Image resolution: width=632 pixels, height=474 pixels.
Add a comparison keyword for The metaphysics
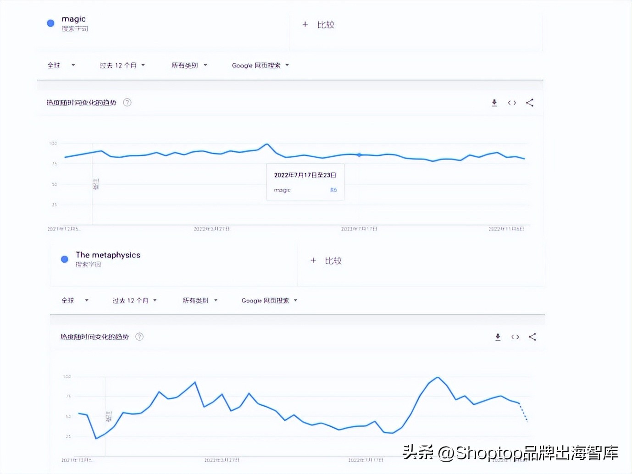326,260
